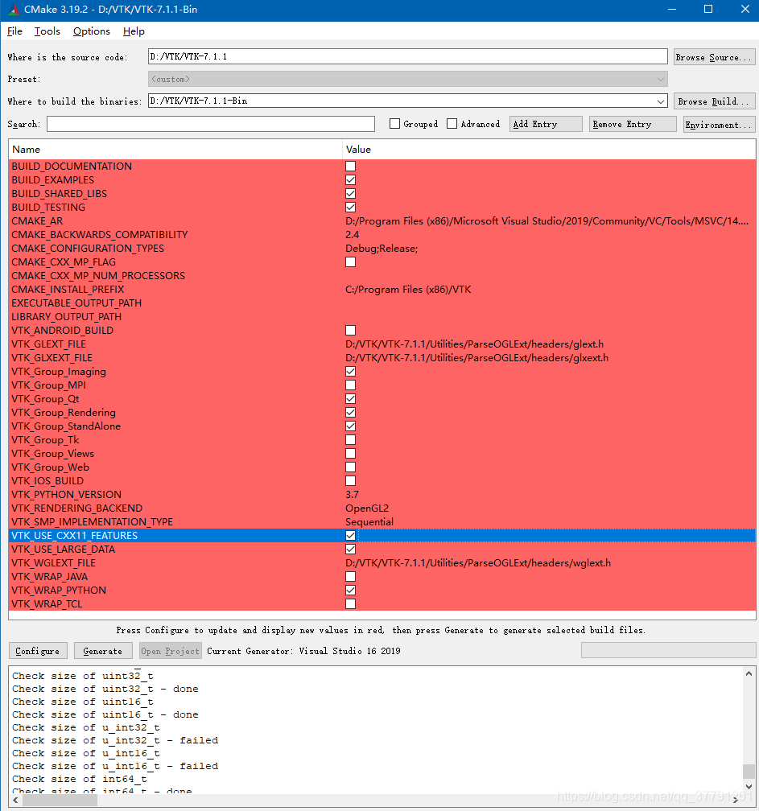Viewport: 759px width, 811px height.
Task: Open the File menu
Action: click(14, 31)
